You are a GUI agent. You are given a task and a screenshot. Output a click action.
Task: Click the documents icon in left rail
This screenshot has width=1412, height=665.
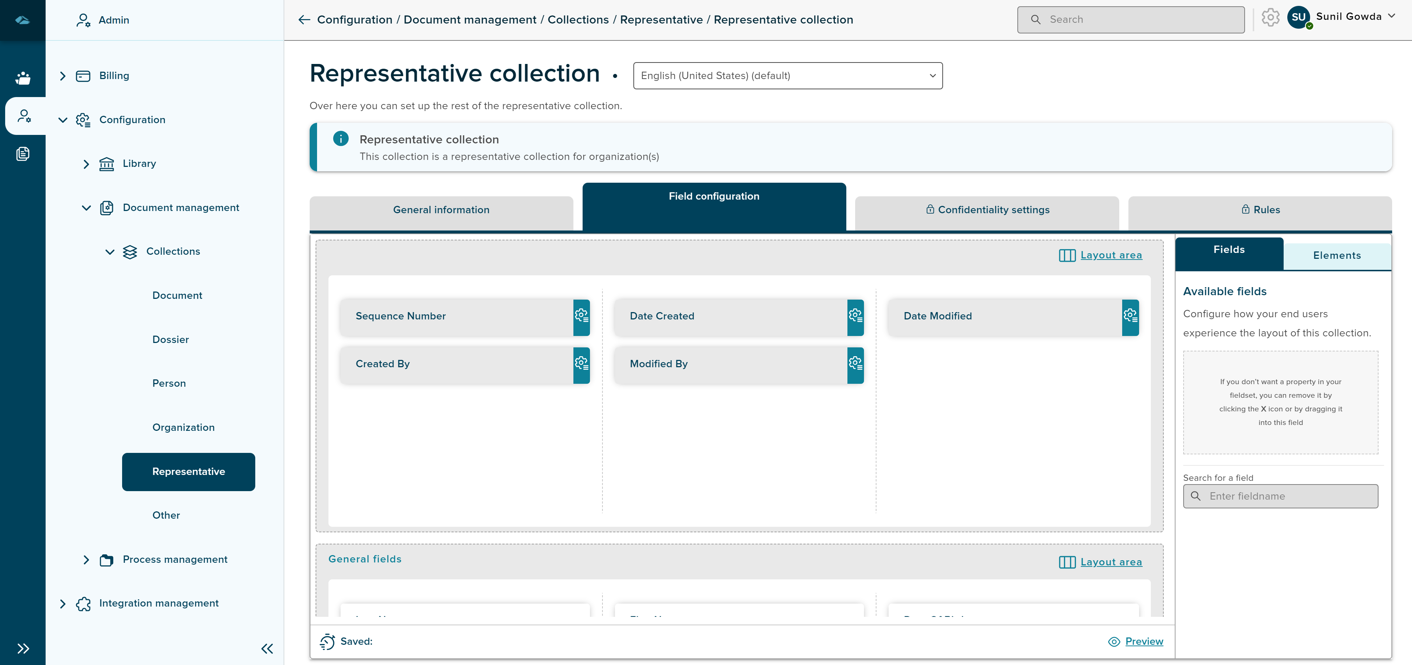tap(23, 154)
